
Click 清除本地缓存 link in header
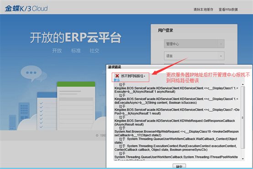pos(203,10)
